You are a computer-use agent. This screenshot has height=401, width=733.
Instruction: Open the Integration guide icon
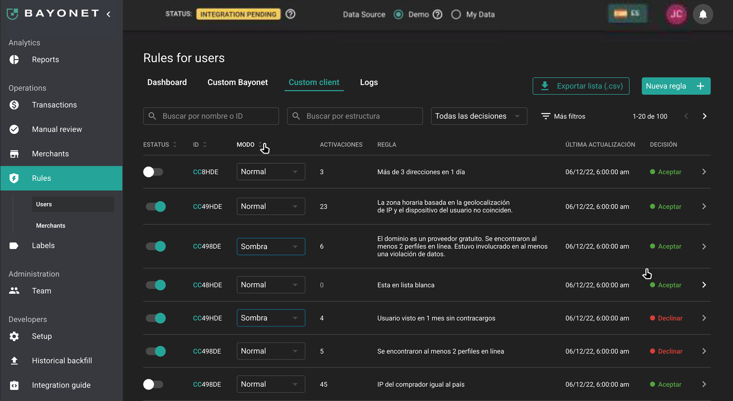pos(14,385)
